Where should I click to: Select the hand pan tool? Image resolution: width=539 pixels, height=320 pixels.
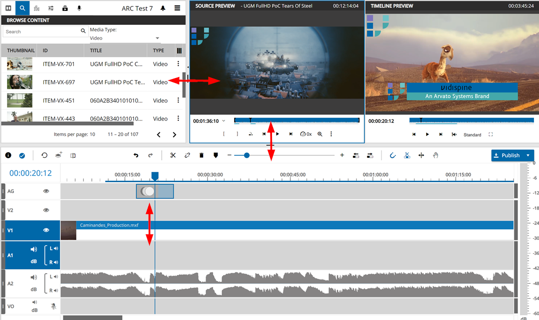point(436,155)
